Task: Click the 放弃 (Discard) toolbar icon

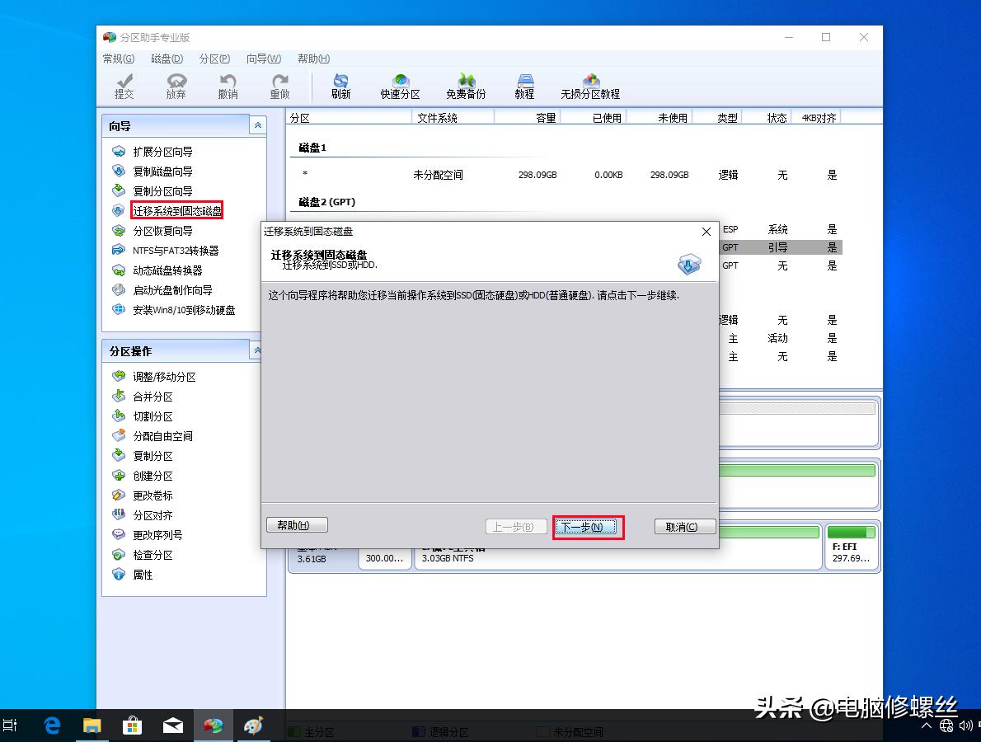Action: pyautogui.click(x=176, y=85)
